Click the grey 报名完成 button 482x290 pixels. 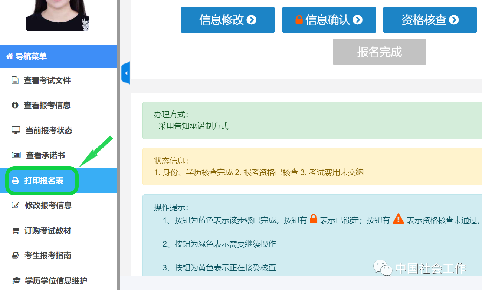pos(379,52)
